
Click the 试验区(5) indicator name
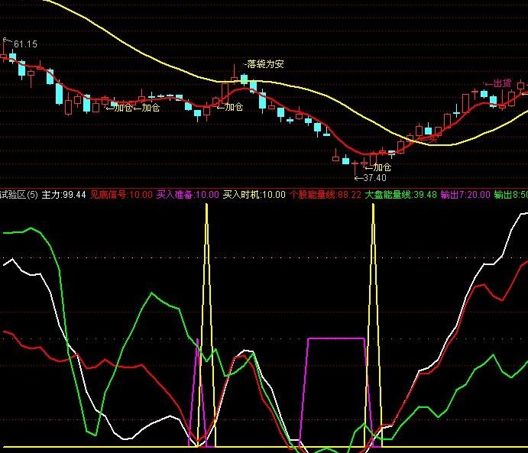pyautogui.click(x=19, y=195)
